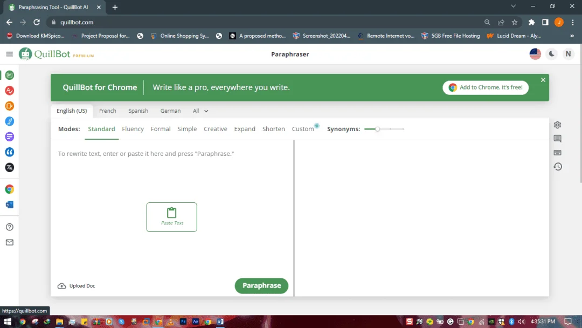Click the Chrome extension icon in sidebar
Viewport: 582px width, 328px height.
point(10,189)
